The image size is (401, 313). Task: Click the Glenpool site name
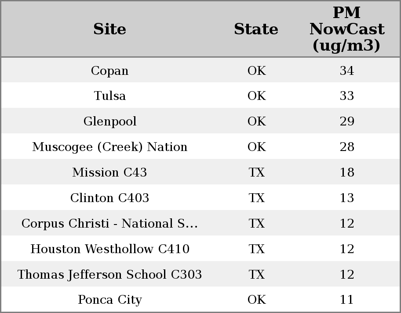click(x=109, y=122)
